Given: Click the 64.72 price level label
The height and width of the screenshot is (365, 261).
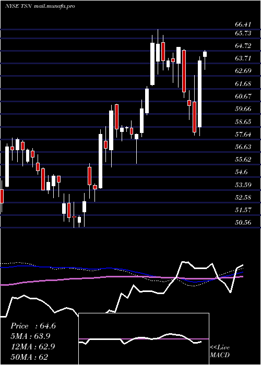Looking at the screenshot, I should tap(243, 46).
